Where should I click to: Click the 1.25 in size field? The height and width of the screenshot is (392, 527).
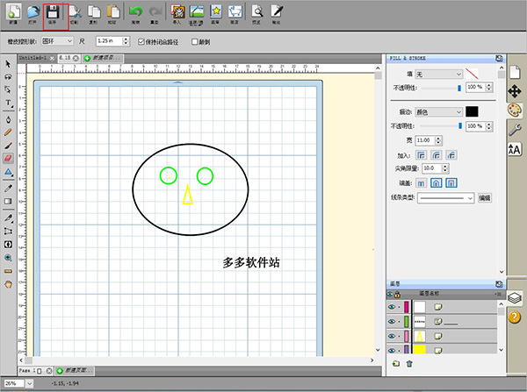click(x=109, y=41)
